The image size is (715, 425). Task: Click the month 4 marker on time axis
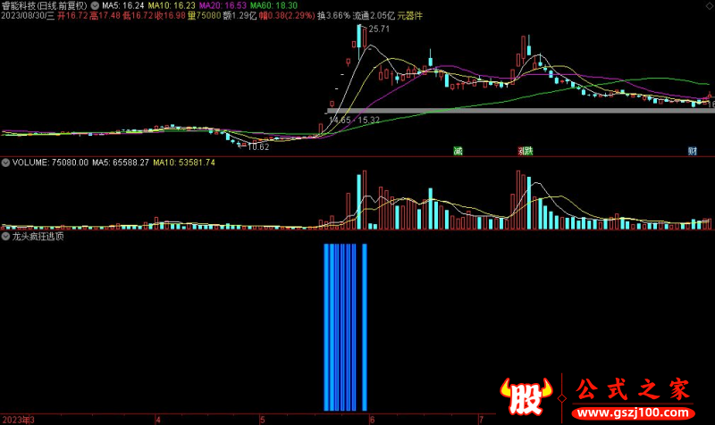point(158,420)
